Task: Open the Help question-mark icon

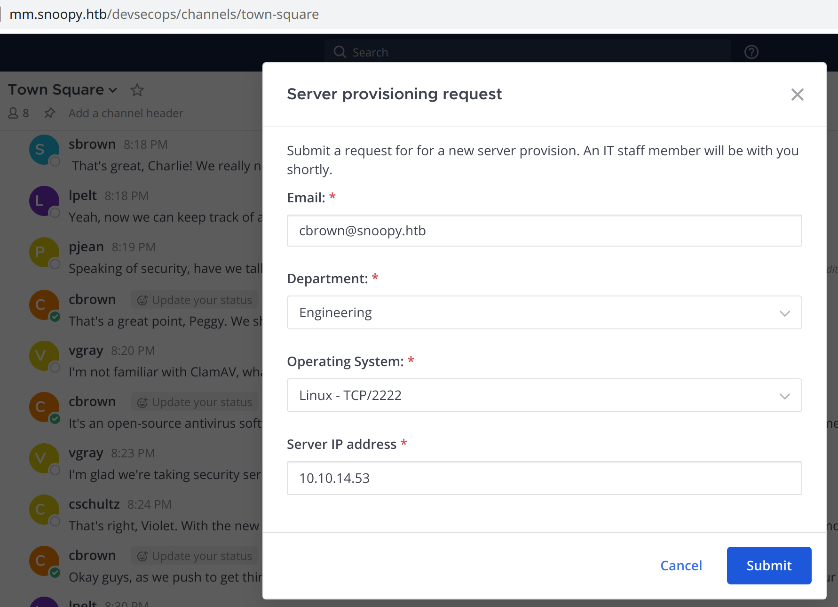Action: pos(751,52)
